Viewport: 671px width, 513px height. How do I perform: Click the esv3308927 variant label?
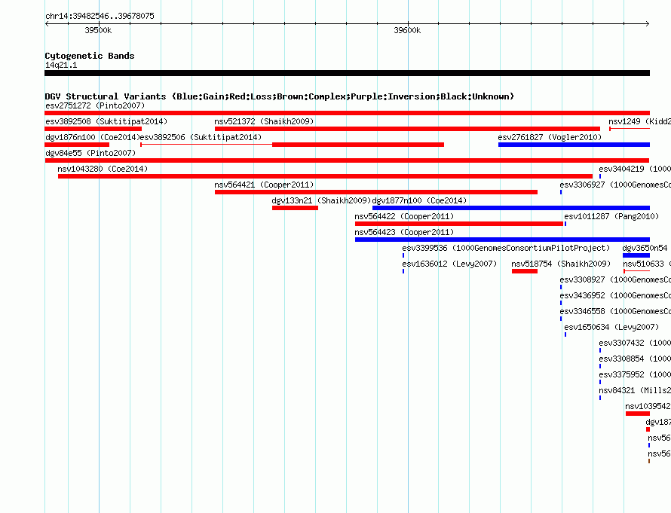615,279
